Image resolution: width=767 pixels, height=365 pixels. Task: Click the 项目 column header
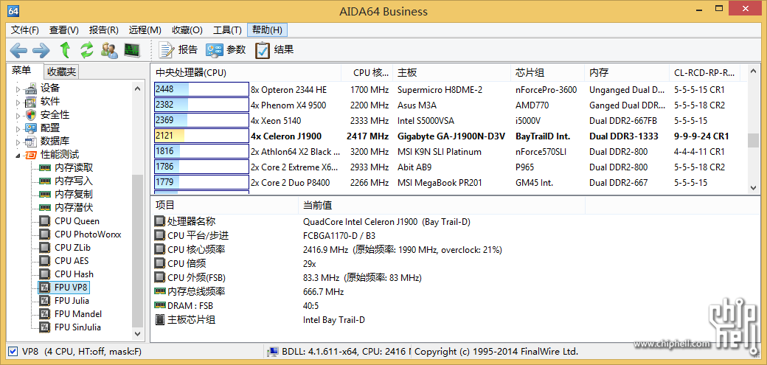[224, 205]
